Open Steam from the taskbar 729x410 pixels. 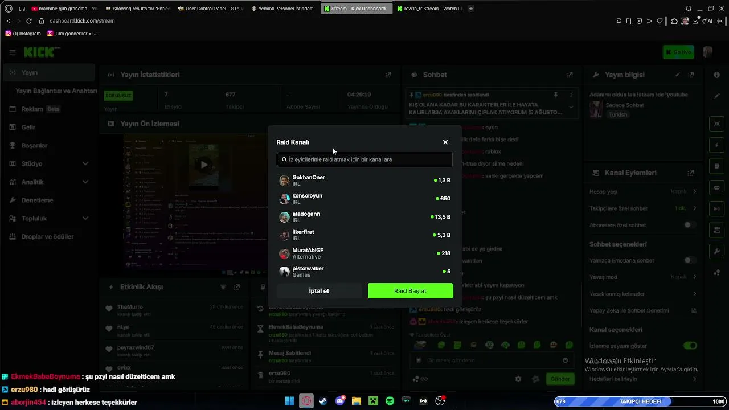[x=323, y=401]
